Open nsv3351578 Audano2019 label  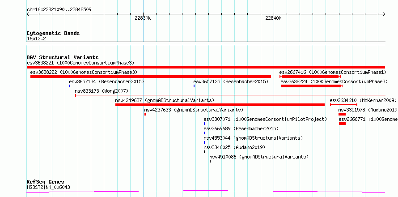(x=368, y=110)
